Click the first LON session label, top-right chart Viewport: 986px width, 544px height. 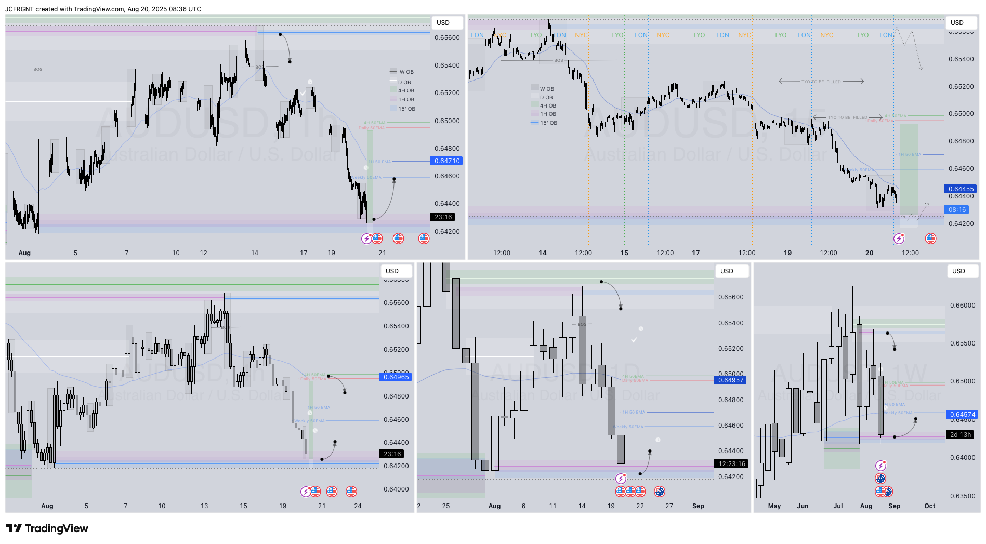[477, 35]
